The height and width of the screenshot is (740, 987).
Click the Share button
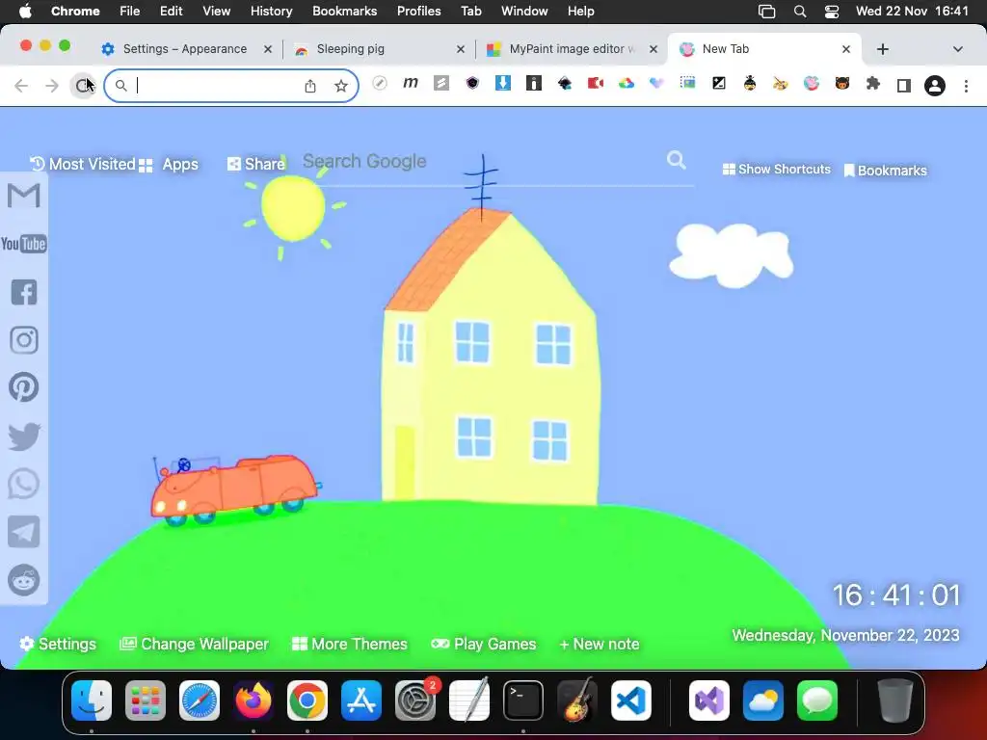click(x=256, y=164)
